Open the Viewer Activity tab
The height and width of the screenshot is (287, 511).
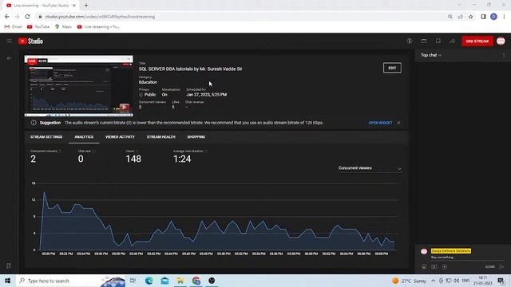coord(120,137)
